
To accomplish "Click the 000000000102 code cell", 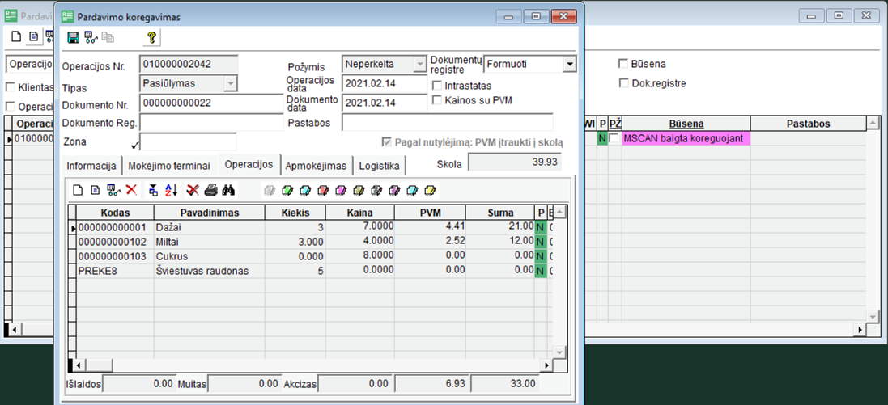I will pos(116,242).
